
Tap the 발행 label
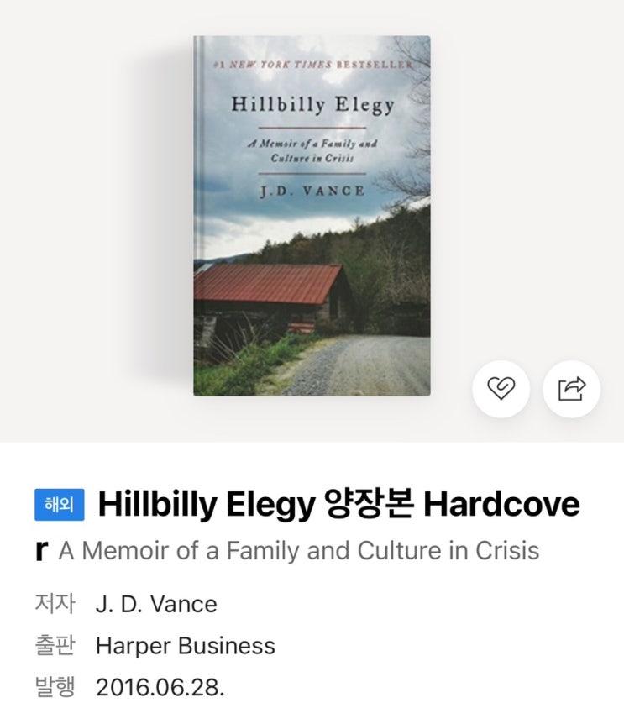pyautogui.click(x=55, y=687)
